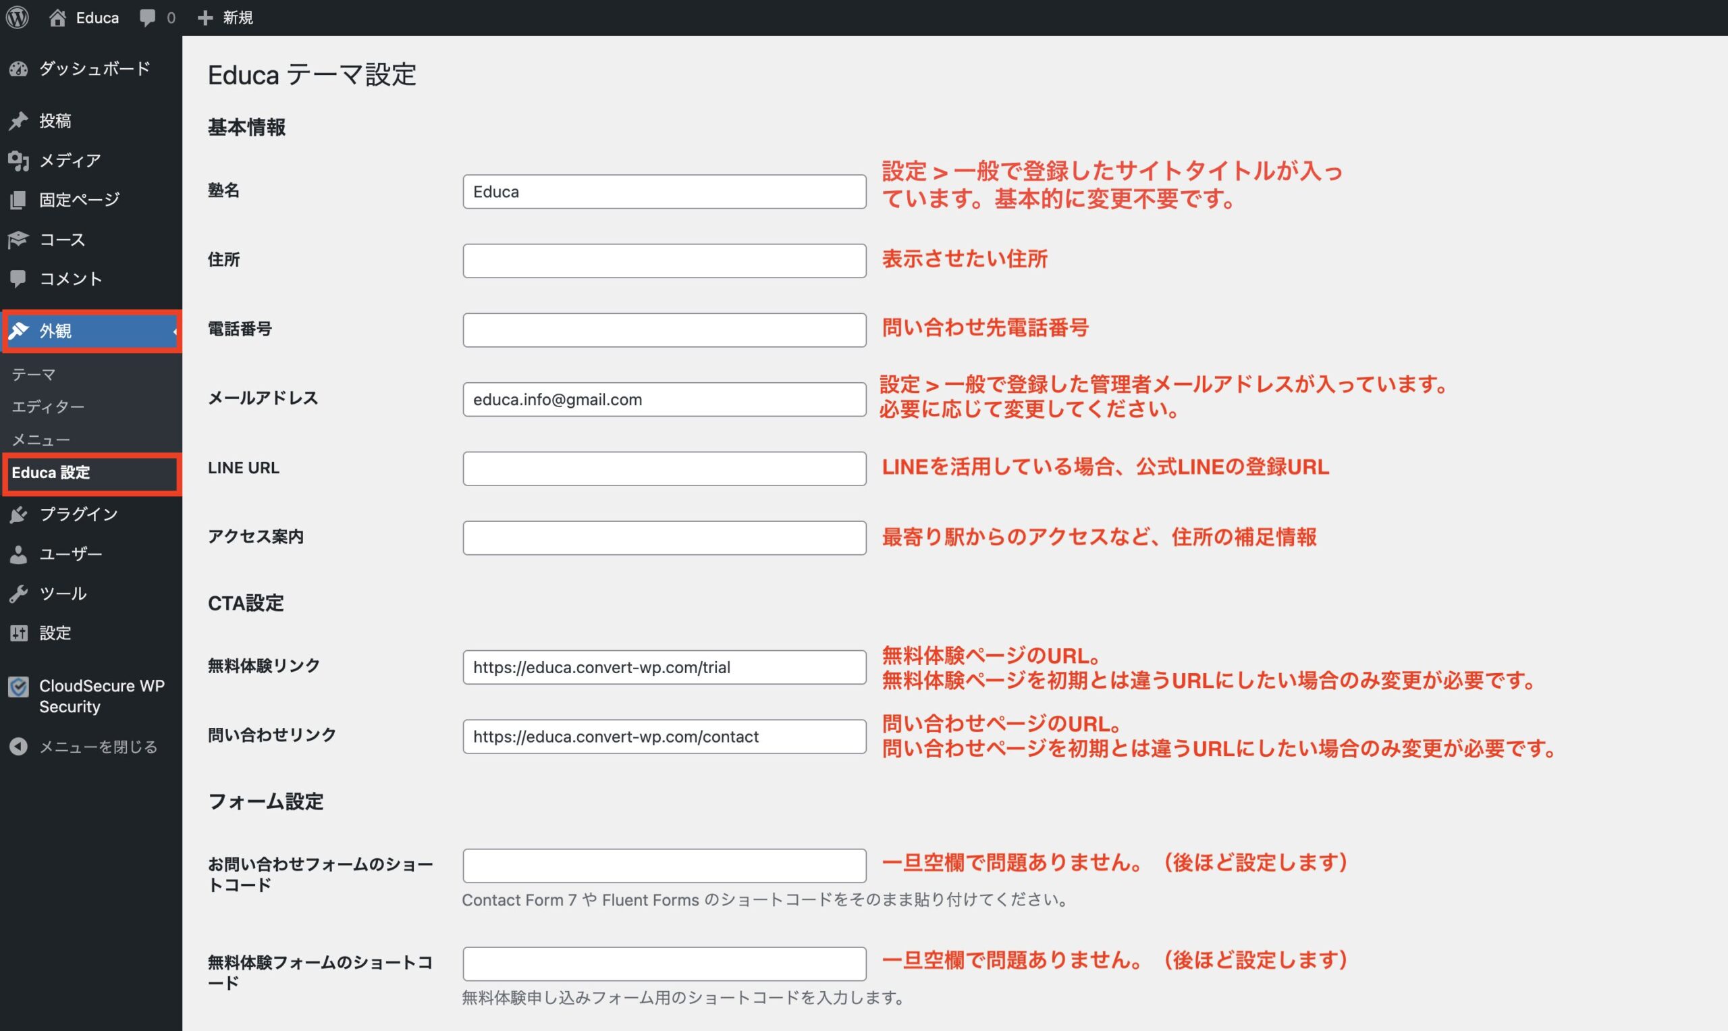This screenshot has width=1728, height=1031.
Task: Click the Educa home icon
Action: tap(57, 18)
